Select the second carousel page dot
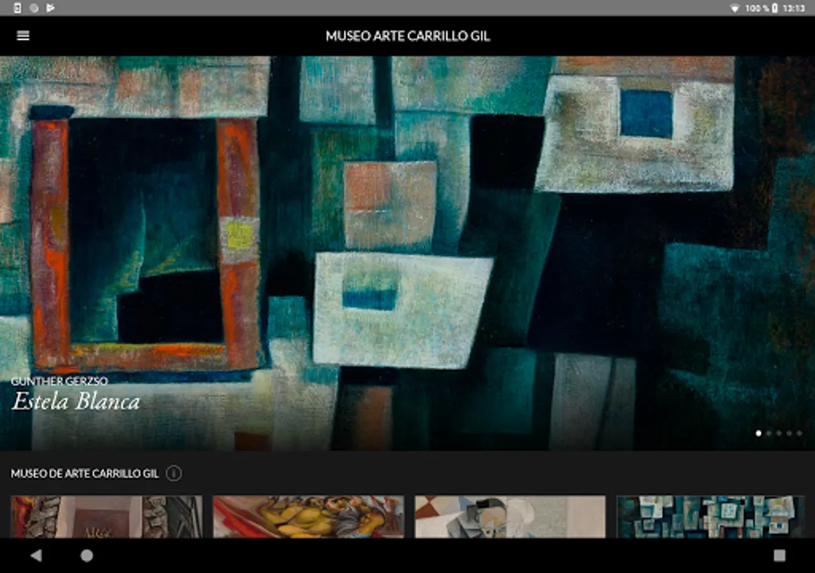 pyautogui.click(x=769, y=433)
